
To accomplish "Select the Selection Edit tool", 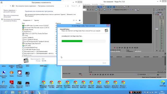I will tap(119, 7).
